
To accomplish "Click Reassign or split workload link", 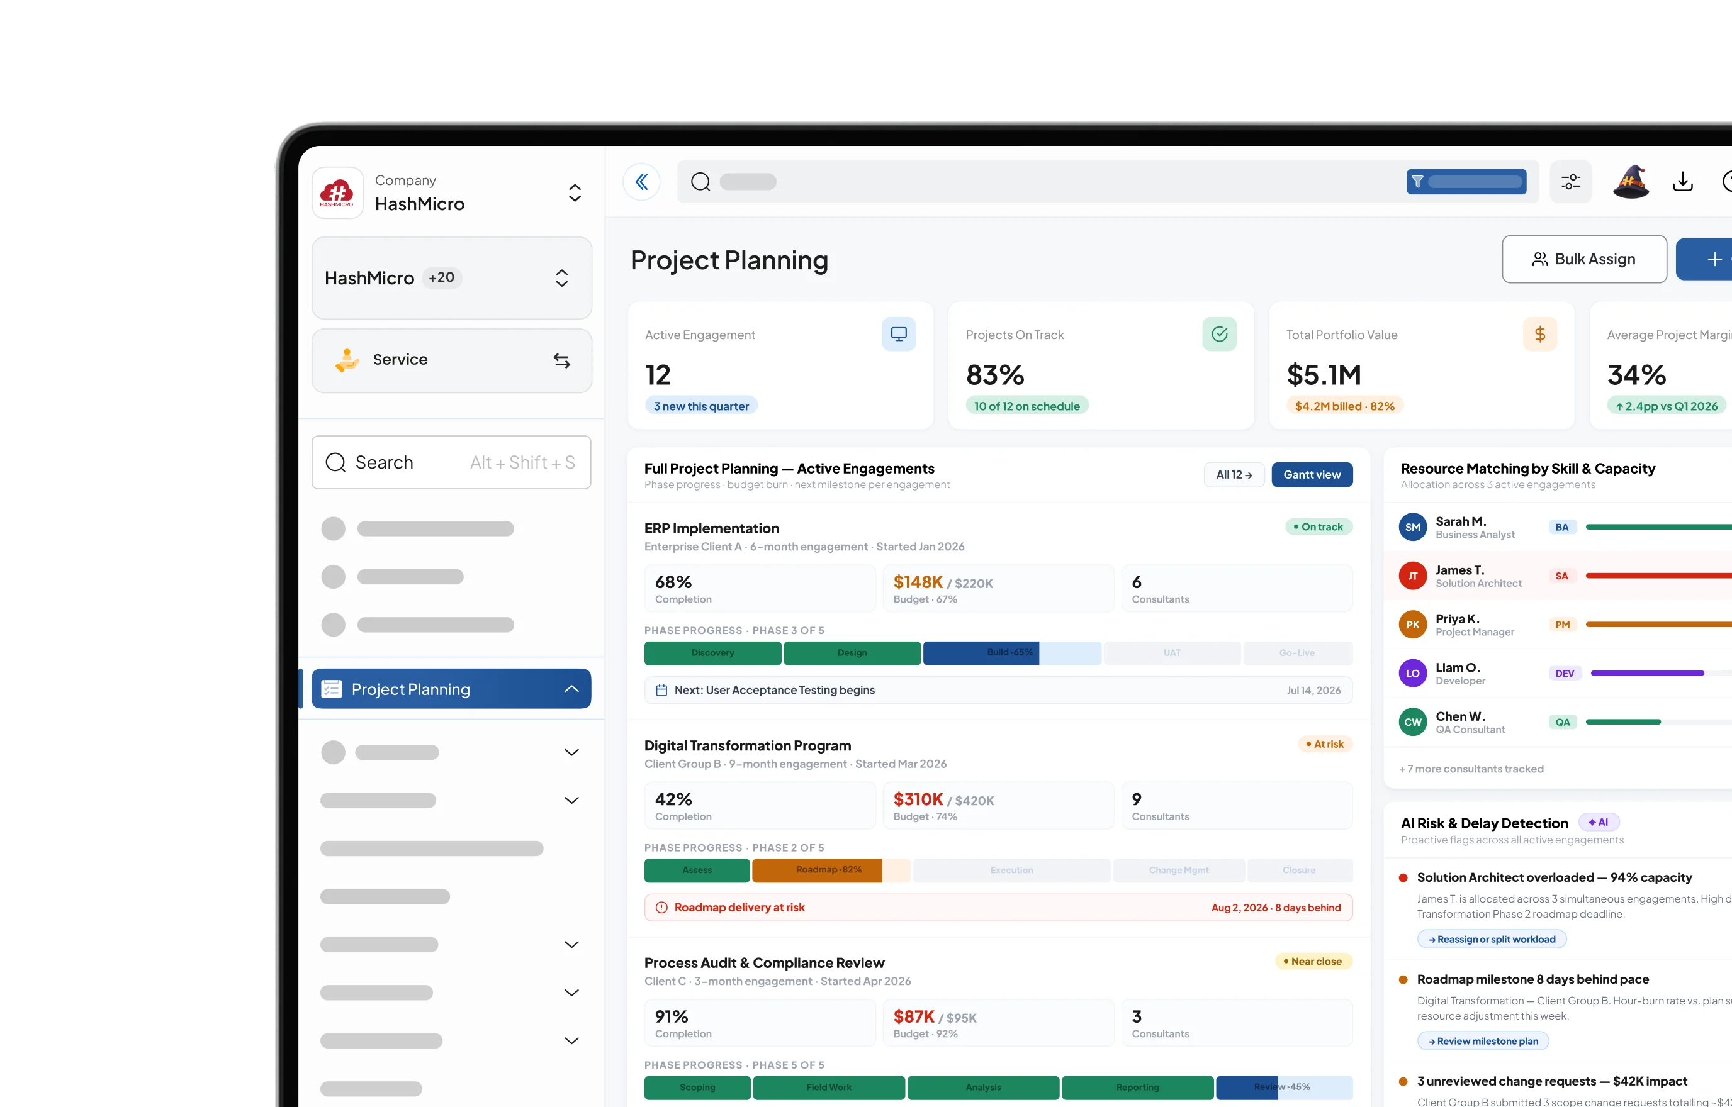I will 1492,939.
